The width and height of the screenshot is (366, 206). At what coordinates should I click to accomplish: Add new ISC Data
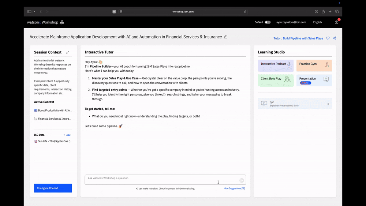pos(67,135)
